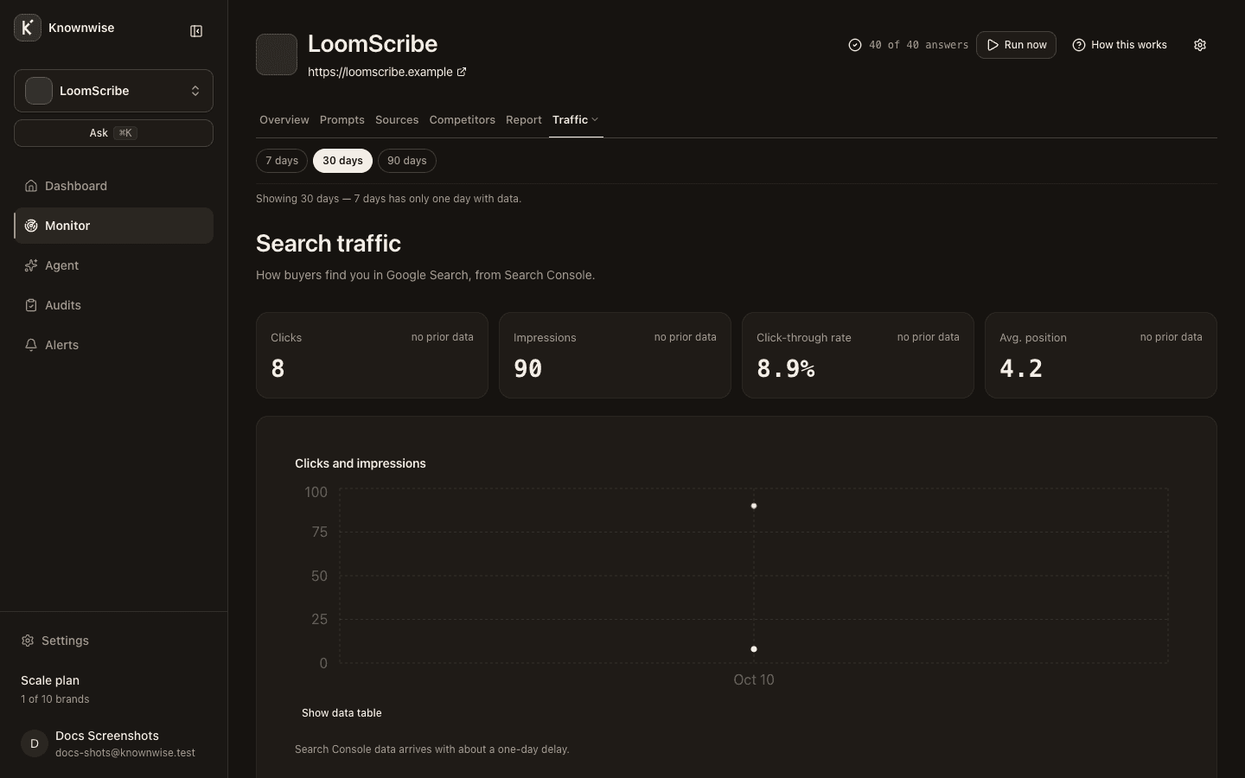Click the LoomScribe brand thumbnail in the header
1245x778 pixels.
(x=277, y=54)
